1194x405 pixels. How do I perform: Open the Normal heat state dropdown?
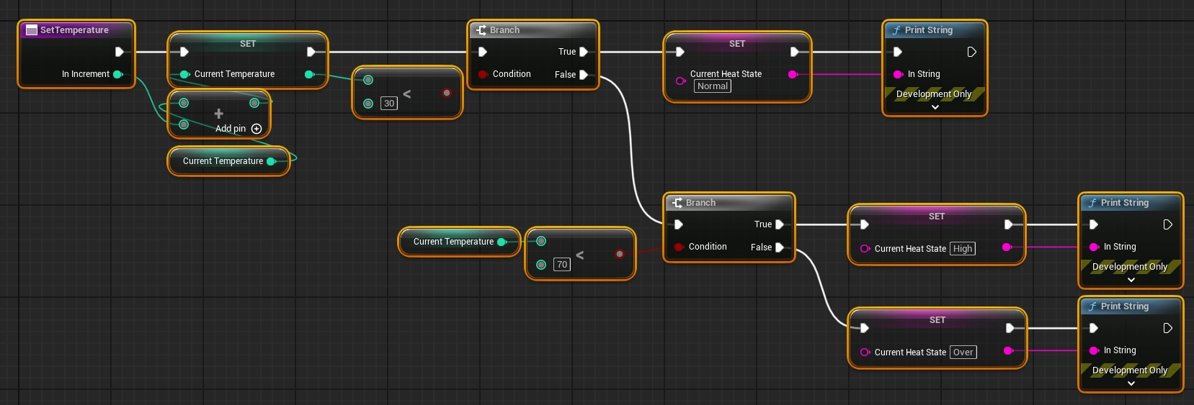pyautogui.click(x=713, y=86)
